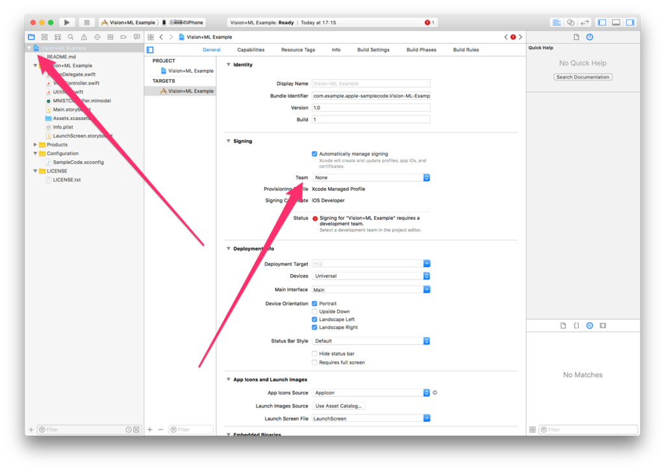Switch to the Standard editor
This screenshot has height=471, width=665.
(x=557, y=23)
